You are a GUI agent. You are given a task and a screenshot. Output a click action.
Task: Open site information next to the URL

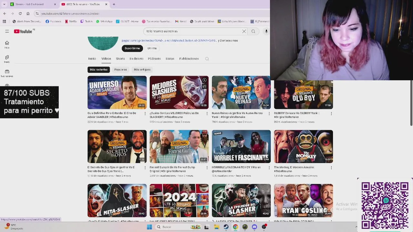pos(37,14)
